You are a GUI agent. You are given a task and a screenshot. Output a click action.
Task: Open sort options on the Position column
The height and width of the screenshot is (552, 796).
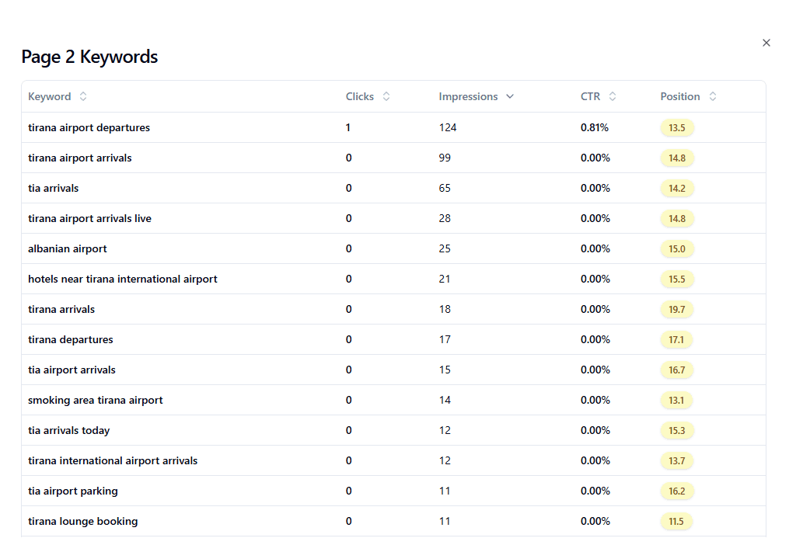coord(714,96)
